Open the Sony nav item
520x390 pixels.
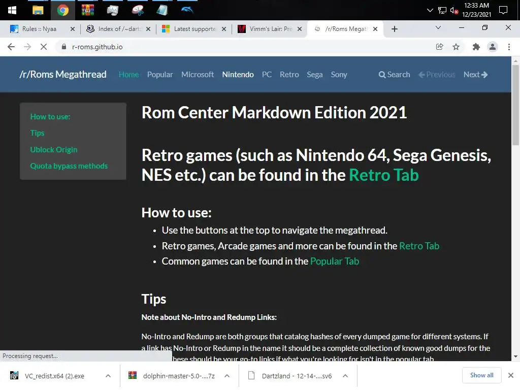point(339,75)
